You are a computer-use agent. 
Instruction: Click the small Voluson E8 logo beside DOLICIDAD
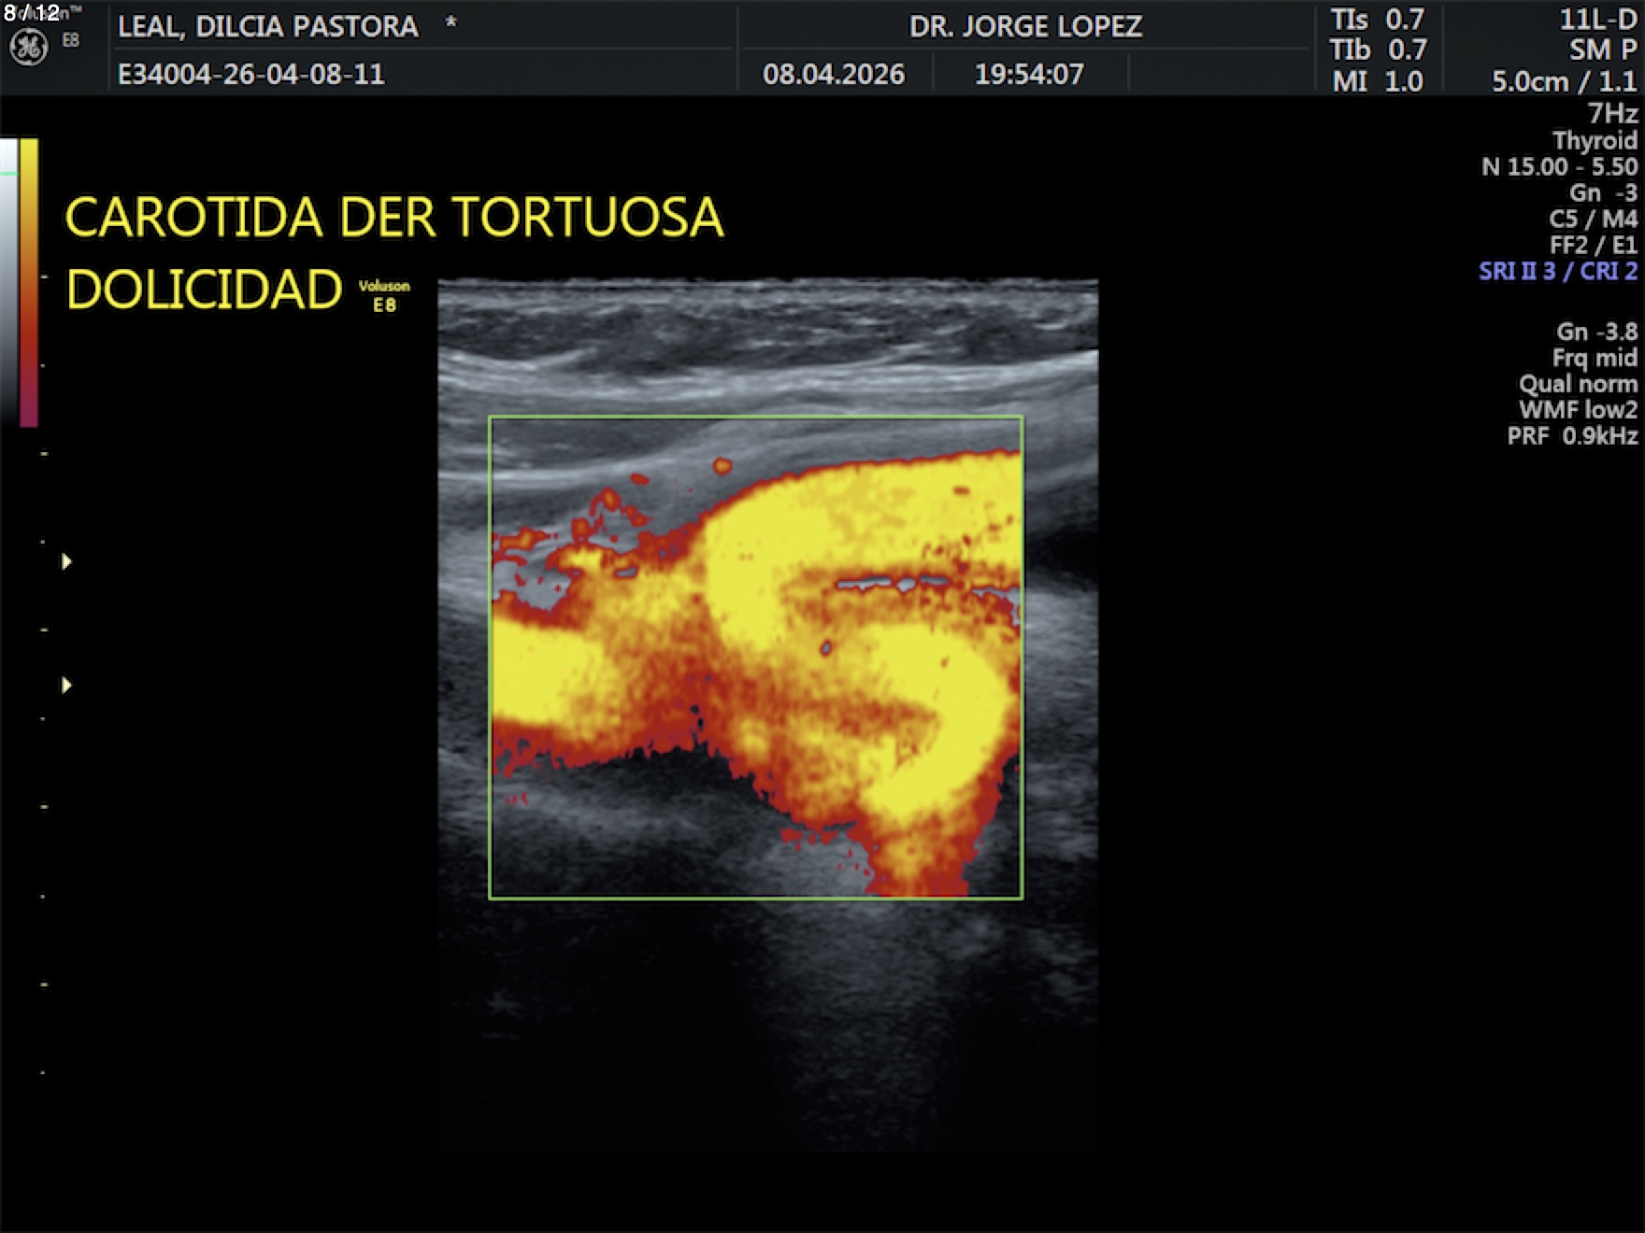[384, 295]
